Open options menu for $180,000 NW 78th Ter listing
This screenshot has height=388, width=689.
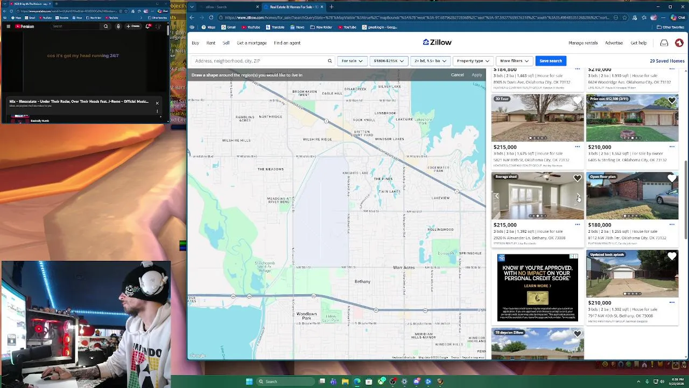672,225
